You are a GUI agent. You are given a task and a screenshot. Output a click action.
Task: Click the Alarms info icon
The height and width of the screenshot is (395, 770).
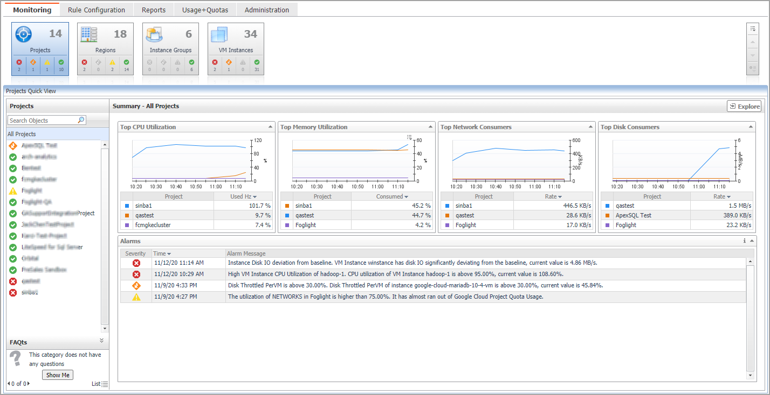coord(744,241)
